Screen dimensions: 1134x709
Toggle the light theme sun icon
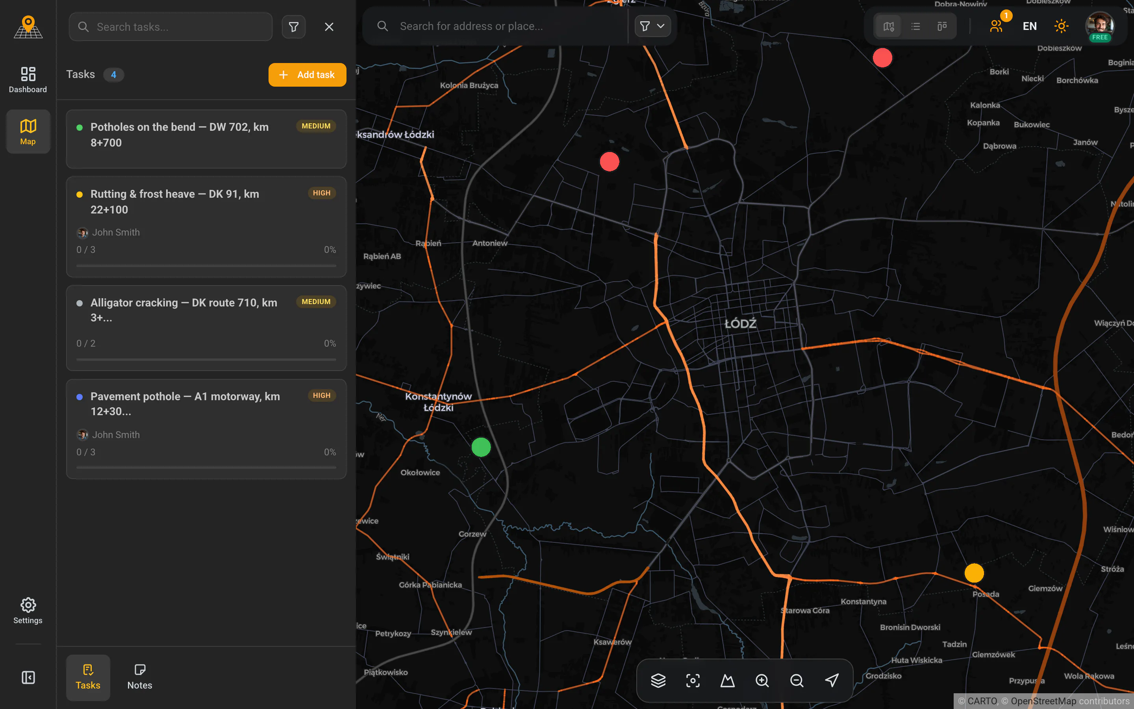tap(1061, 26)
